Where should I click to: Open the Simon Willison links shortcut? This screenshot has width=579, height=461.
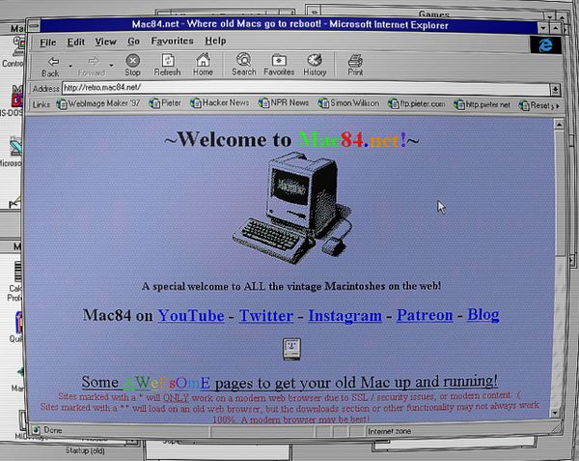pos(348,103)
